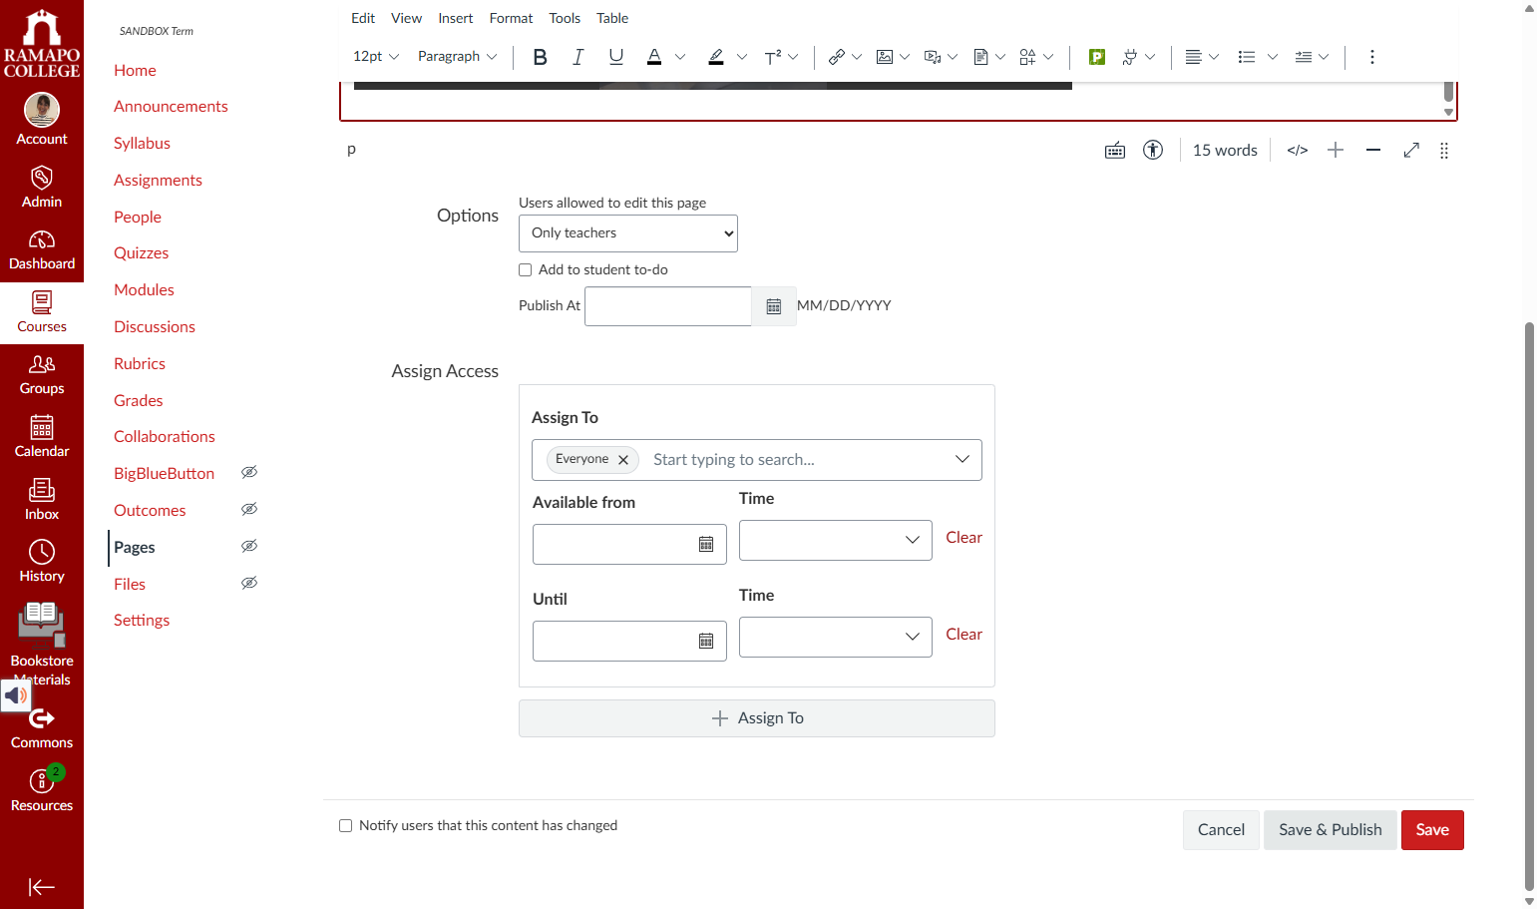Open the Publish At calendar picker
Screen dimensions: 1537x909
(x=774, y=306)
